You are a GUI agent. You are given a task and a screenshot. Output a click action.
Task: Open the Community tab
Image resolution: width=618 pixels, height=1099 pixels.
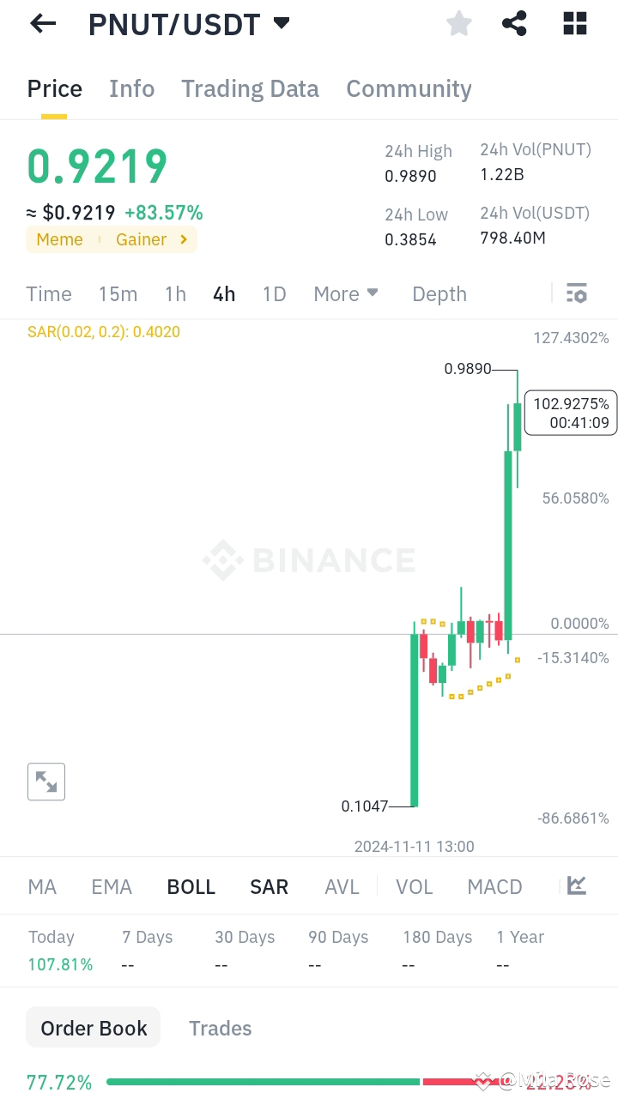[409, 88]
